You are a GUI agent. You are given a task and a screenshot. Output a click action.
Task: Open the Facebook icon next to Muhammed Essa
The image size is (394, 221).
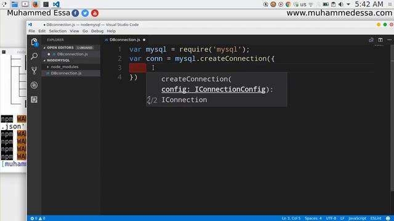(75, 13)
